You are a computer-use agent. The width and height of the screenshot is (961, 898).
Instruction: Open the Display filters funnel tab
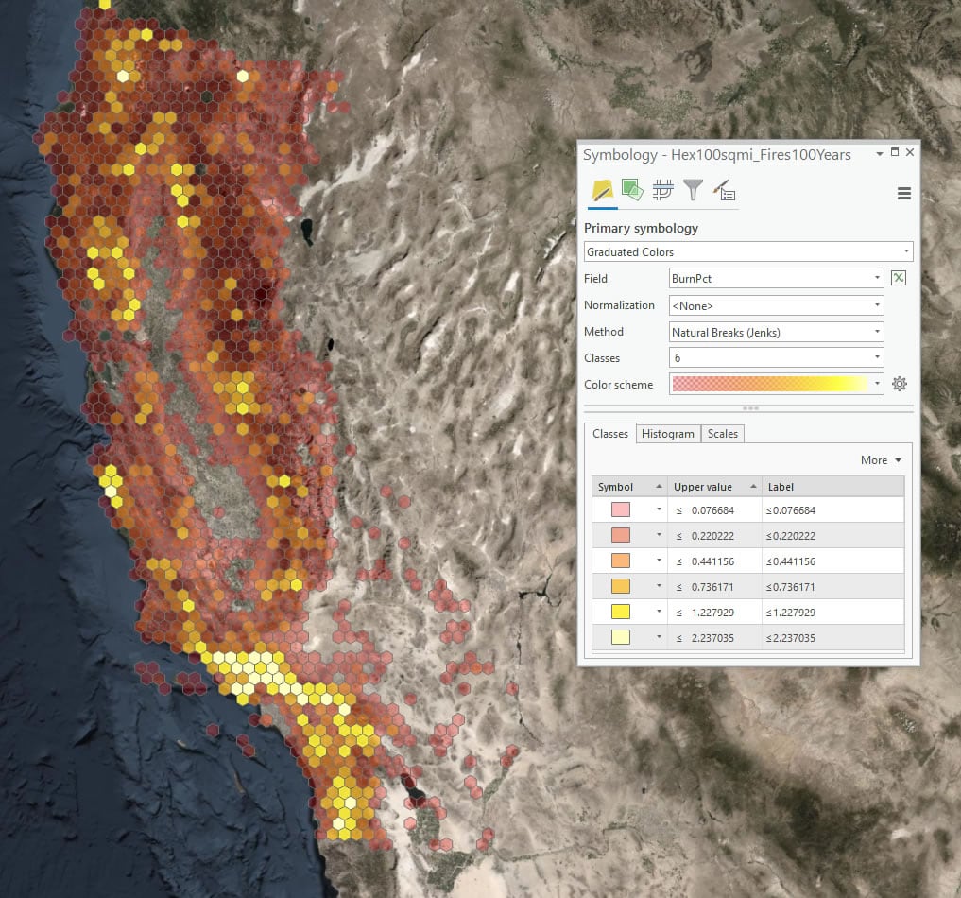point(694,190)
